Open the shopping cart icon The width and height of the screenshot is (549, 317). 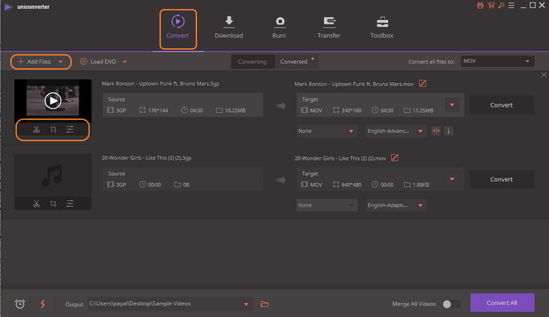491,5
